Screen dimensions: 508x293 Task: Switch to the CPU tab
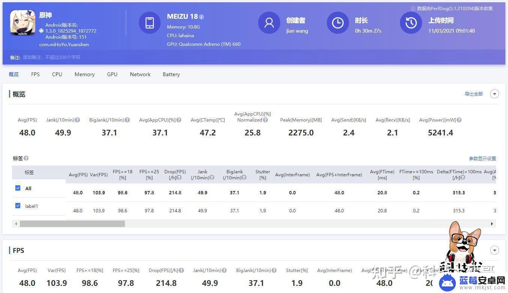click(x=57, y=74)
